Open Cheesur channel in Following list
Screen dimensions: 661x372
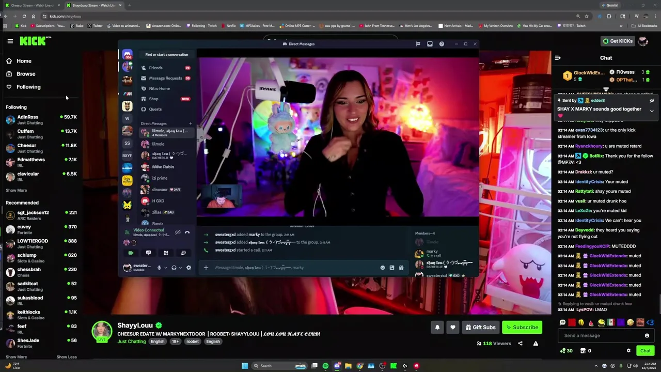point(41,148)
